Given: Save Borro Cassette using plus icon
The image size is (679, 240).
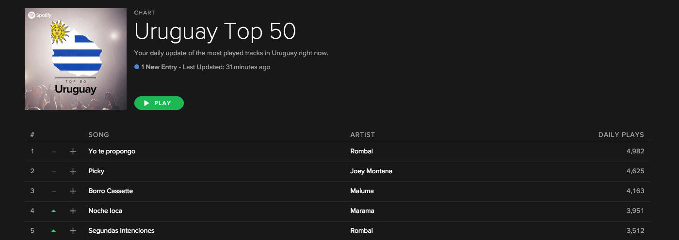Looking at the screenshot, I should click(x=73, y=191).
